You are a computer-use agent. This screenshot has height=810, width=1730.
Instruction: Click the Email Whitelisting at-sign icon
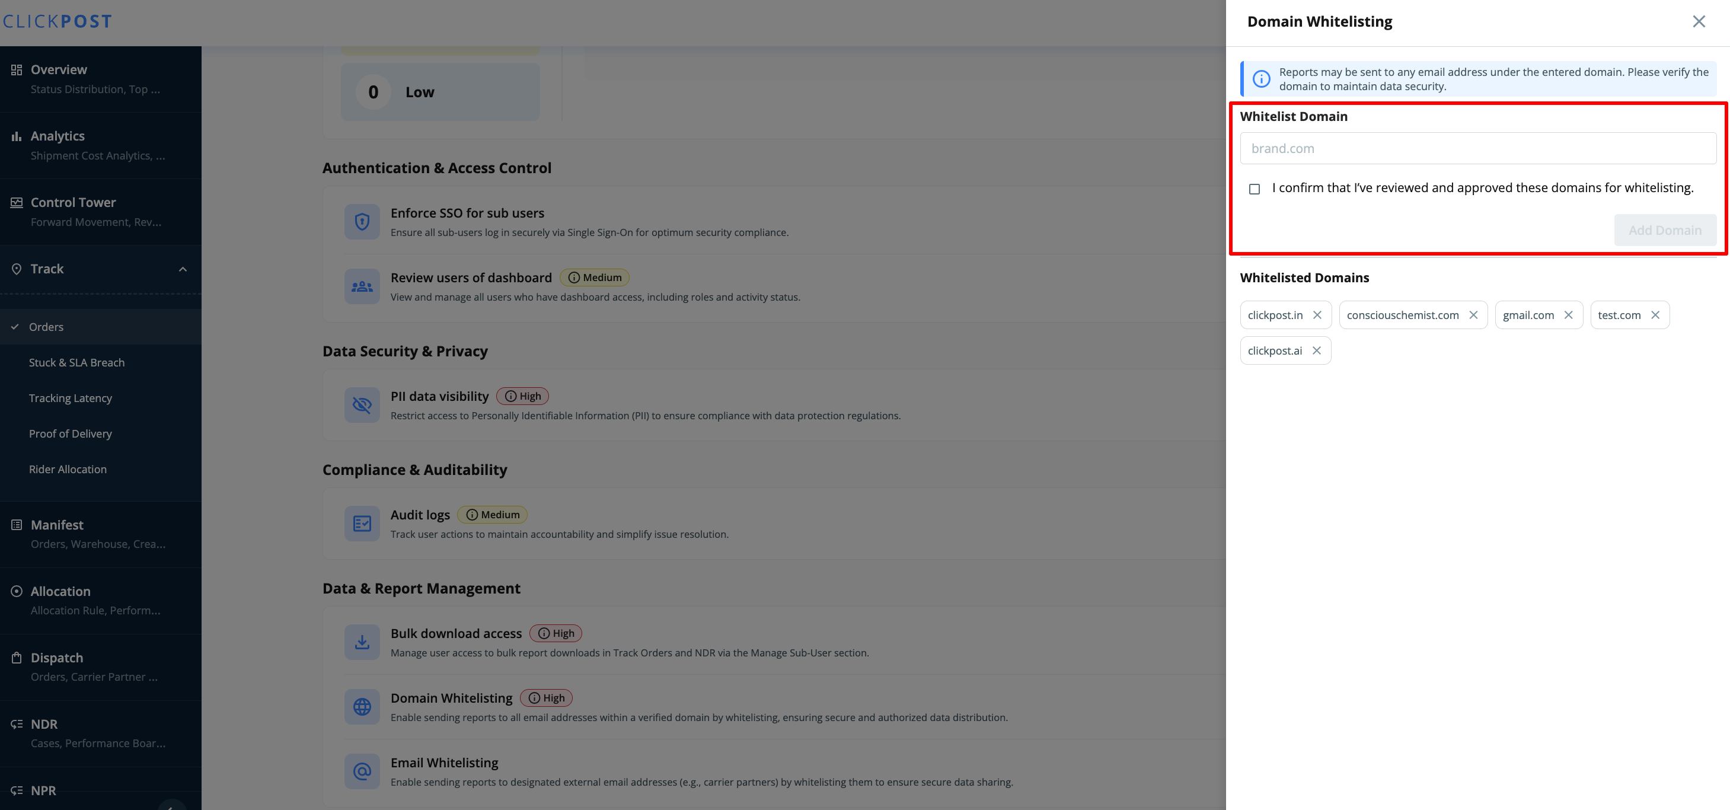362,771
